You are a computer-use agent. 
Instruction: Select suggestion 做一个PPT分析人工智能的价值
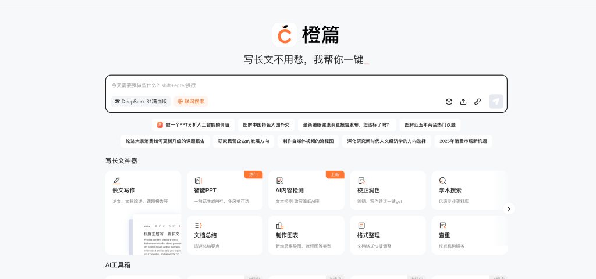[x=193, y=125]
